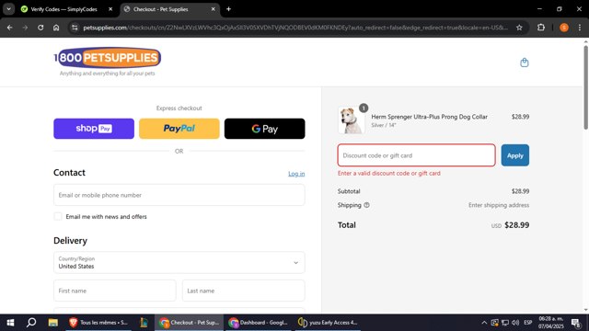
Task: Open the browser home page icon
Action: pos(56,28)
